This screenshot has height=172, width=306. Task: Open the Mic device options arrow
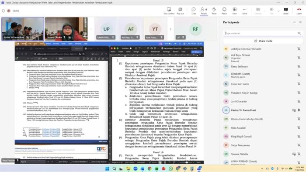tap(278, 11)
